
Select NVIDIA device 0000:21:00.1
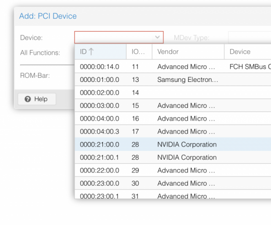[x=99, y=158]
